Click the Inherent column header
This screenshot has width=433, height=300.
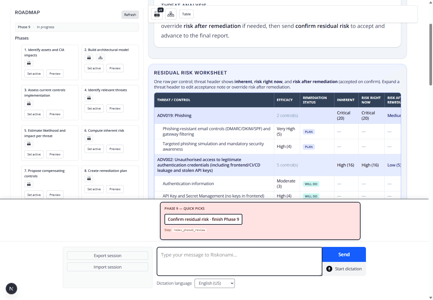pos(346,100)
